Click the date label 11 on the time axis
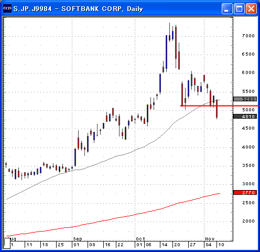260x252 pixels. point(29,245)
